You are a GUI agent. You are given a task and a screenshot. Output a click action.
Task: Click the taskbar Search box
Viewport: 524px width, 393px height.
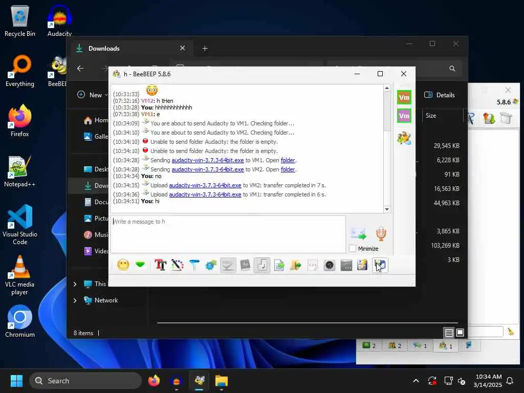(85, 381)
